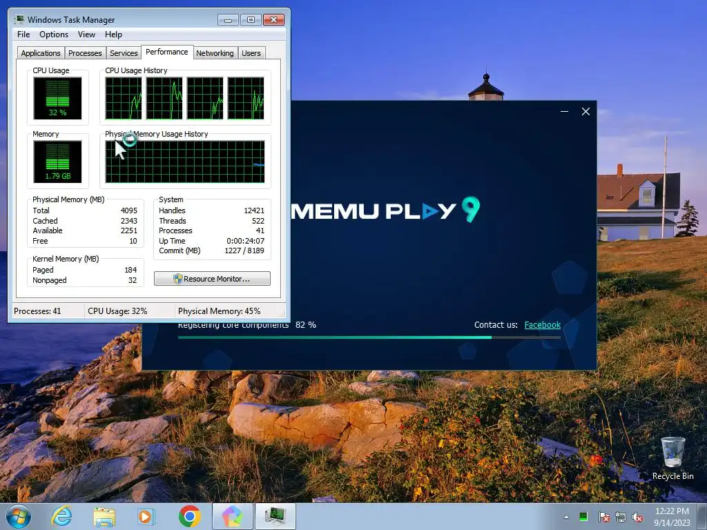Click the Task Manager title bar icon
Image resolution: width=707 pixels, height=530 pixels.
coord(19,19)
